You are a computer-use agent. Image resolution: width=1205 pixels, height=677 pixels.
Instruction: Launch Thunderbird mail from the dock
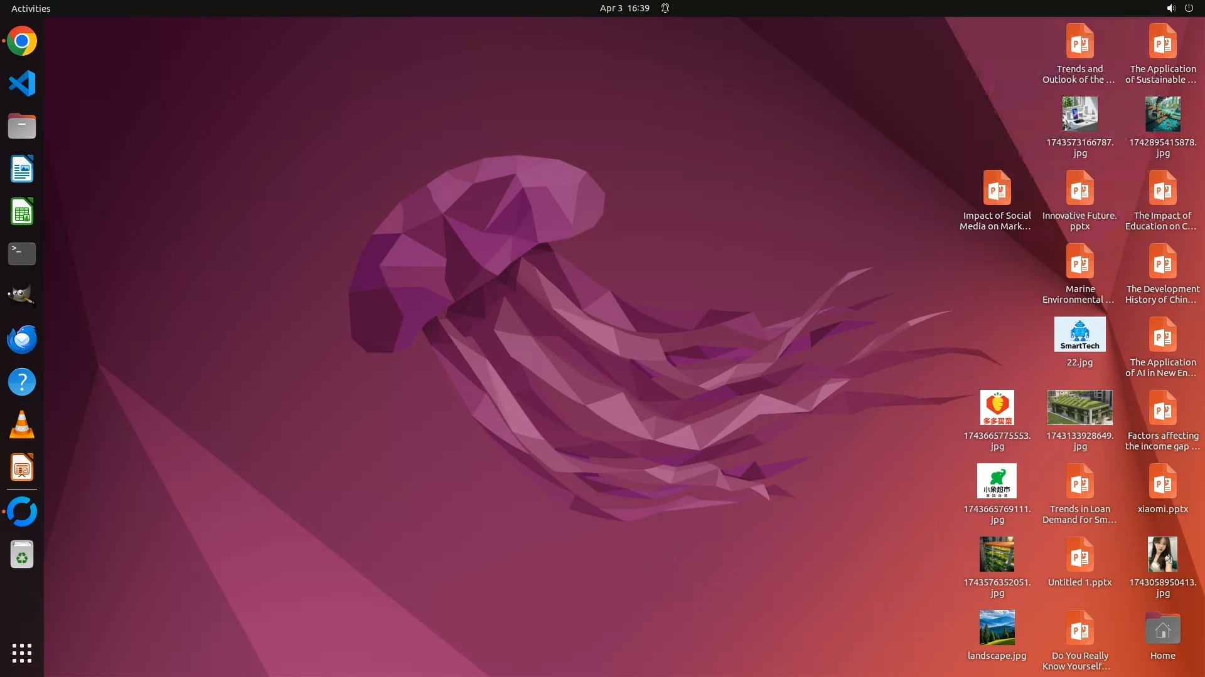click(22, 339)
